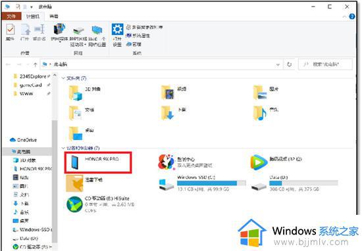
Task: Click the 2.63 MB CDFS details text
Action: pyautogui.click(x=109, y=207)
